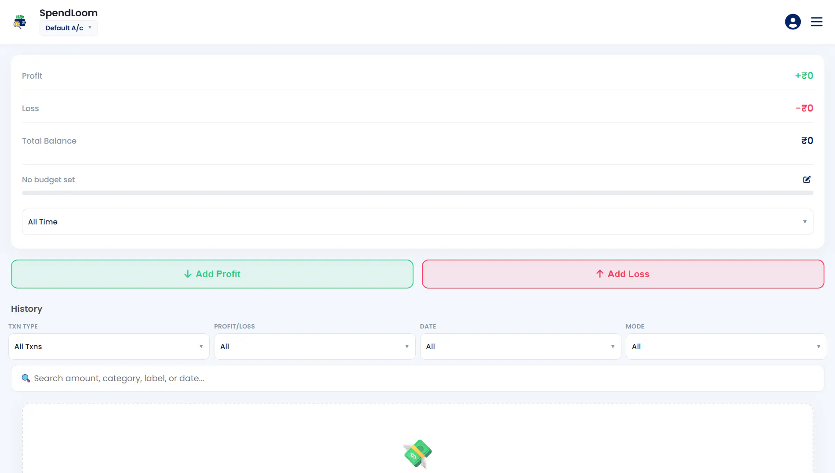Click the SpendLoom logo icon
This screenshot has height=473, width=835.
pyautogui.click(x=20, y=22)
